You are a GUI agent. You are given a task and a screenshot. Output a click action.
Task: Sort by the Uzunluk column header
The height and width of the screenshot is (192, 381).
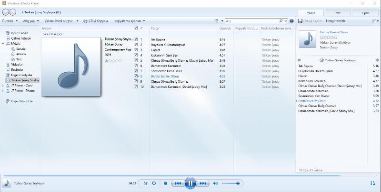click(226, 29)
